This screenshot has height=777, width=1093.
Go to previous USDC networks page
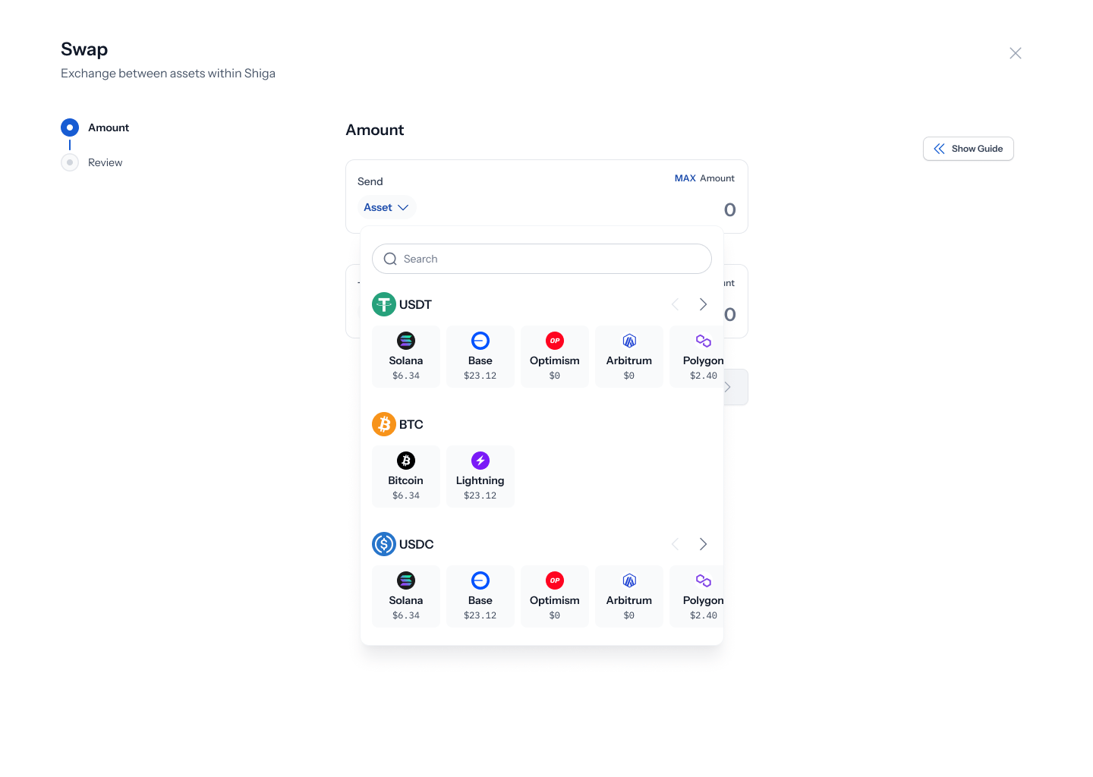[675, 544]
